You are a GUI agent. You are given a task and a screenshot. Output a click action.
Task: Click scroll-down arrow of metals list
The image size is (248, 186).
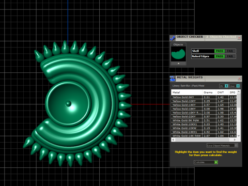239,136
